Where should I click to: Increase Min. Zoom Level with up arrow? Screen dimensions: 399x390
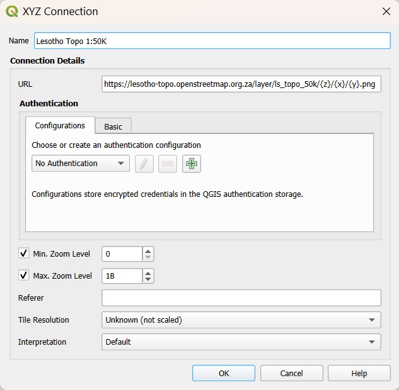[148, 251]
